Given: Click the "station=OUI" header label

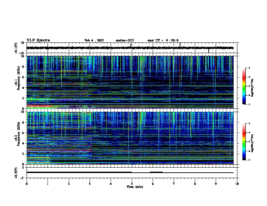Looking at the screenshot, I should click(x=125, y=40).
